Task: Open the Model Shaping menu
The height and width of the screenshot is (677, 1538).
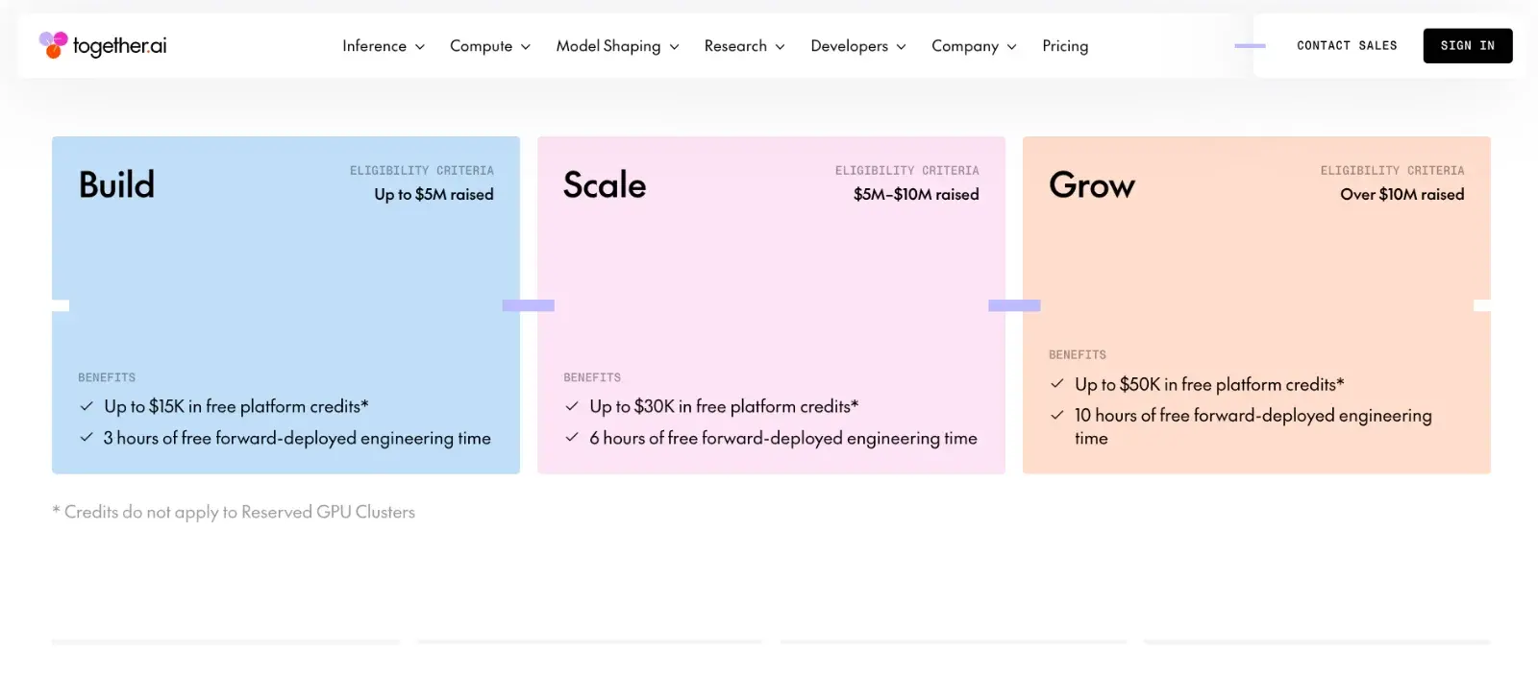Action: (617, 46)
